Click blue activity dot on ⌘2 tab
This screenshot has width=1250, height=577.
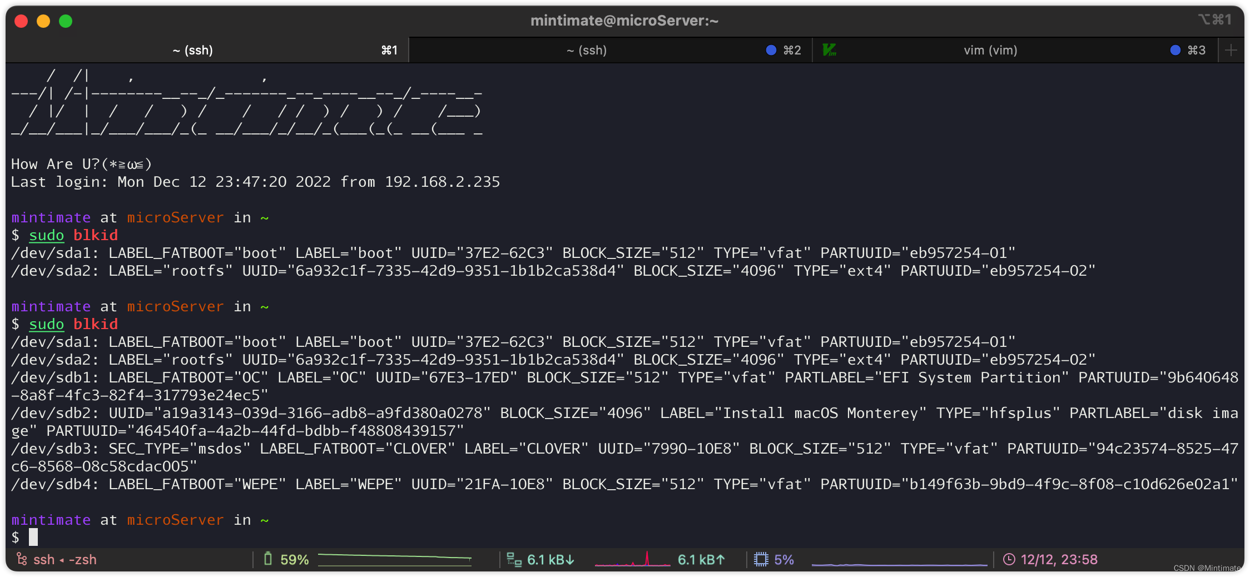[771, 50]
